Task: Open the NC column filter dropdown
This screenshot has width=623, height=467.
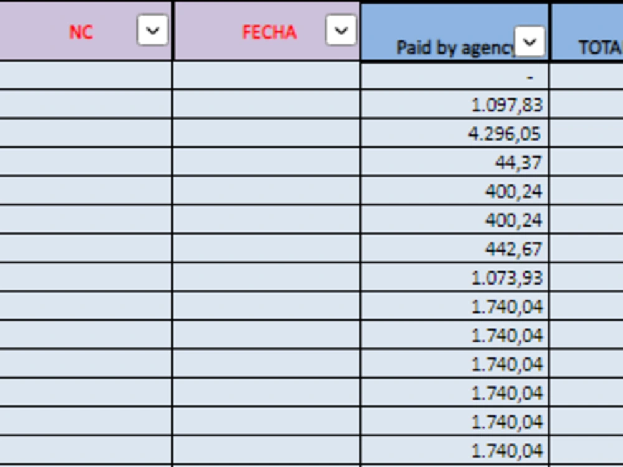Action: 153,30
